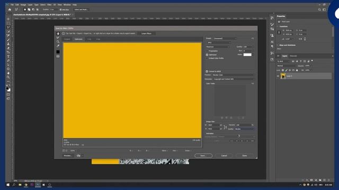
Task: Click lock transparent pixels icon
Action: pos(283,70)
